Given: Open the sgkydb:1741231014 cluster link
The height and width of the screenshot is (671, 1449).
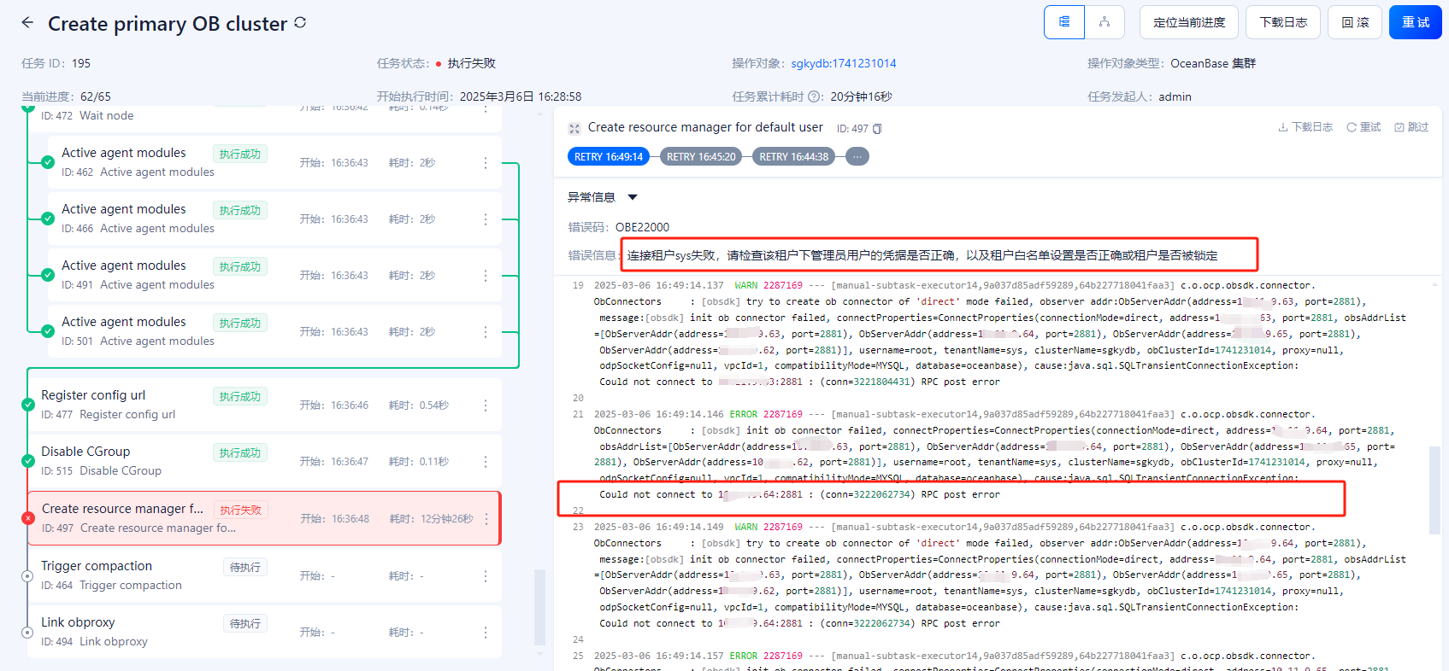Looking at the screenshot, I should click(844, 63).
